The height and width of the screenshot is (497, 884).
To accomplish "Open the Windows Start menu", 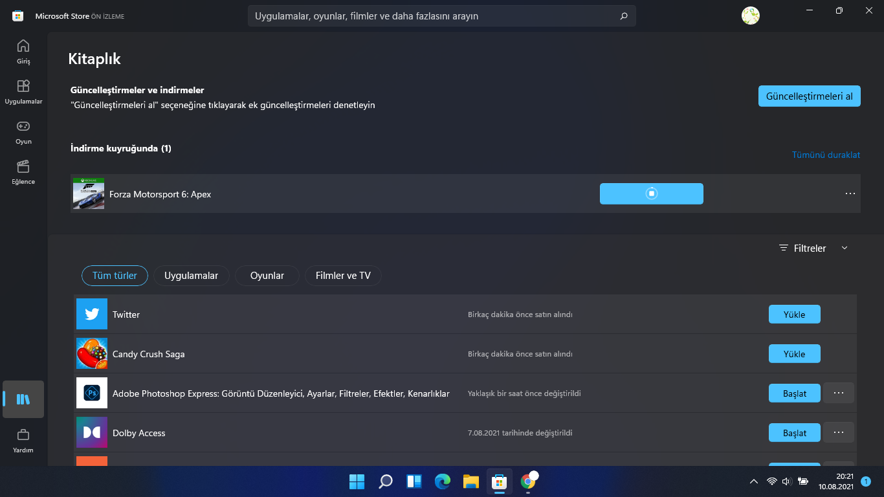I will [x=357, y=481].
